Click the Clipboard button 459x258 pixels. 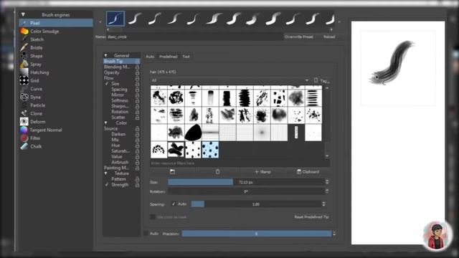coord(308,172)
